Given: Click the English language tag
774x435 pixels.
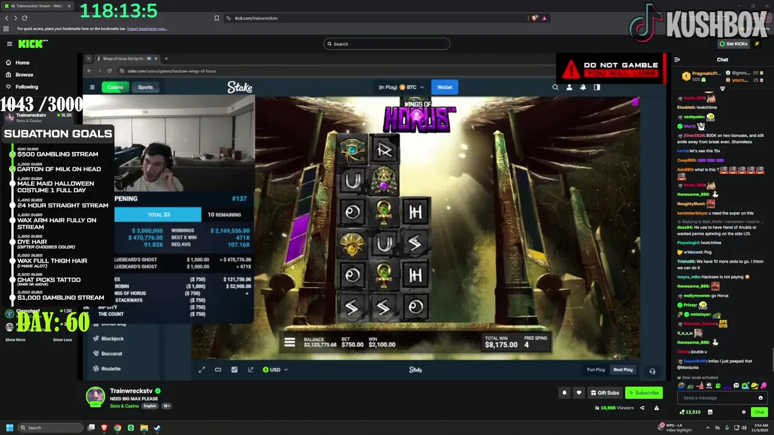Looking at the screenshot, I should click(149, 406).
